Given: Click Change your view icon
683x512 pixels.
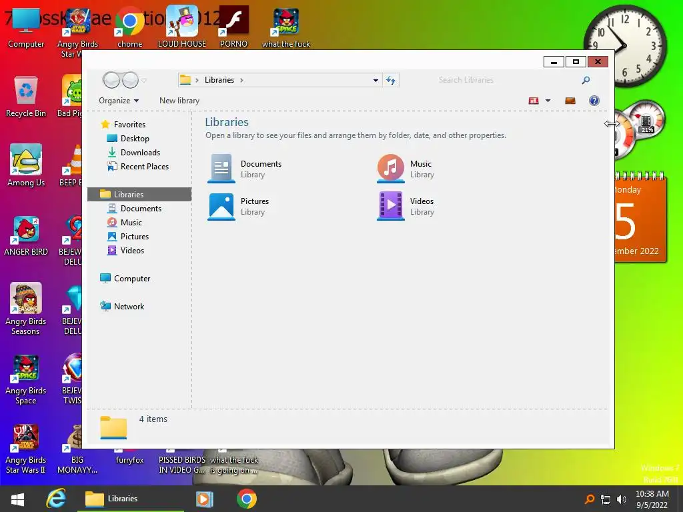Looking at the screenshot, I should tap(534, 101).
